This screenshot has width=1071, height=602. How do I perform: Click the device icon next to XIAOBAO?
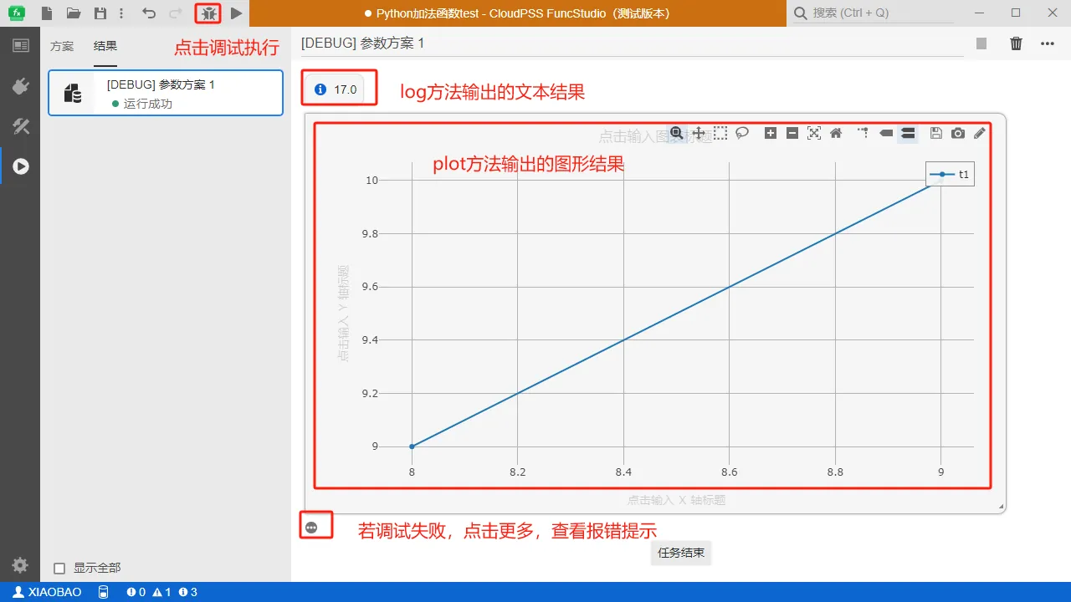[103, 592]
